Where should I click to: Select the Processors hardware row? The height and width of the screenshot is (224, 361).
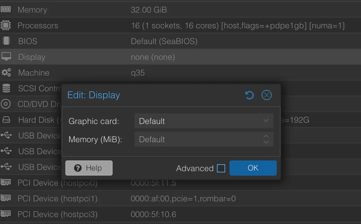click(x=180, y=25)
